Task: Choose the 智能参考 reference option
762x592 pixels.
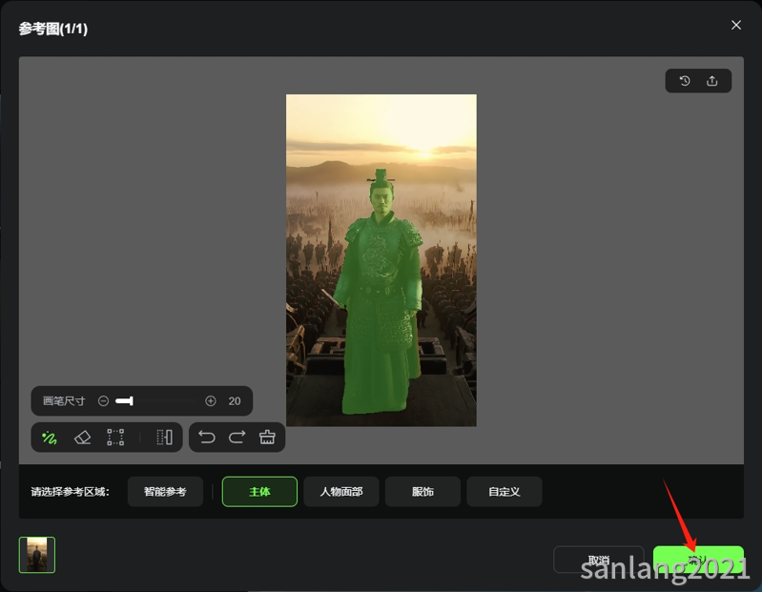Action: click(x=165, y=492)
